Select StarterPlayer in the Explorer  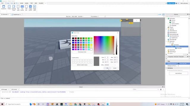[172, 52]
